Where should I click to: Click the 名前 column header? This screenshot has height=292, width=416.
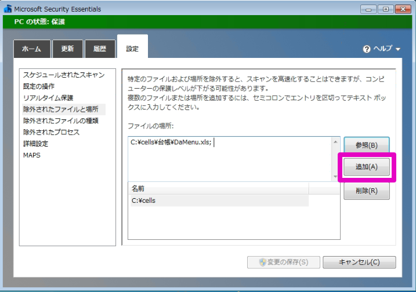point(218,189)
